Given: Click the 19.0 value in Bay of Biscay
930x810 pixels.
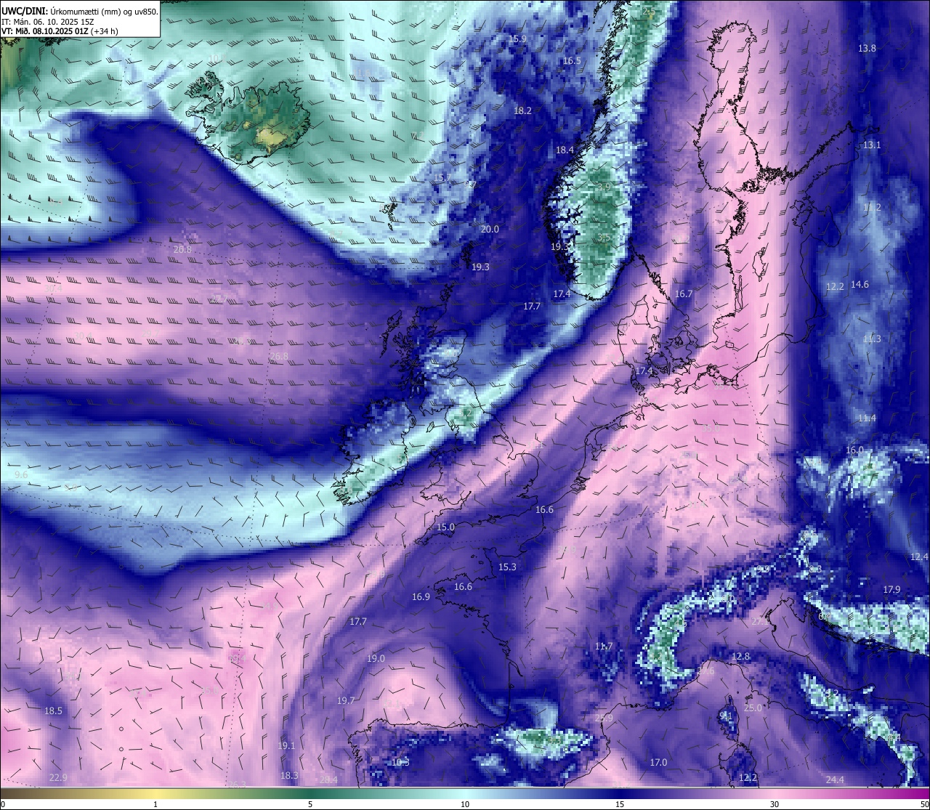Looking at the screenshot, I should (x=376, y=658).
